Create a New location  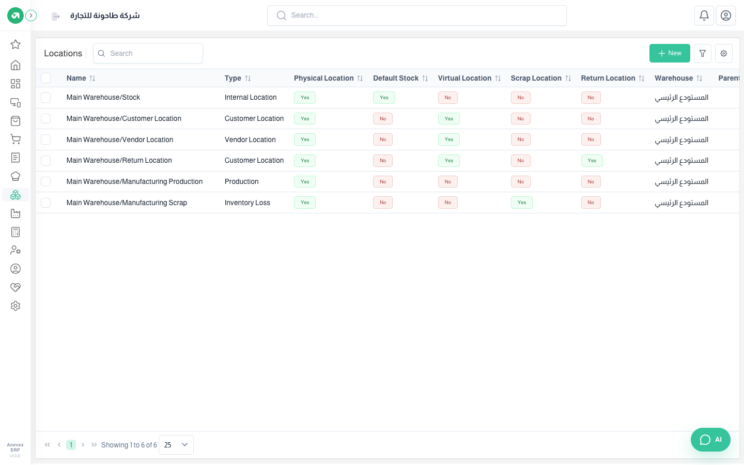[670, 53]
